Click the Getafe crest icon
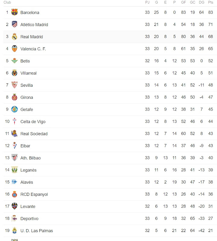 [x=14, y=109]
